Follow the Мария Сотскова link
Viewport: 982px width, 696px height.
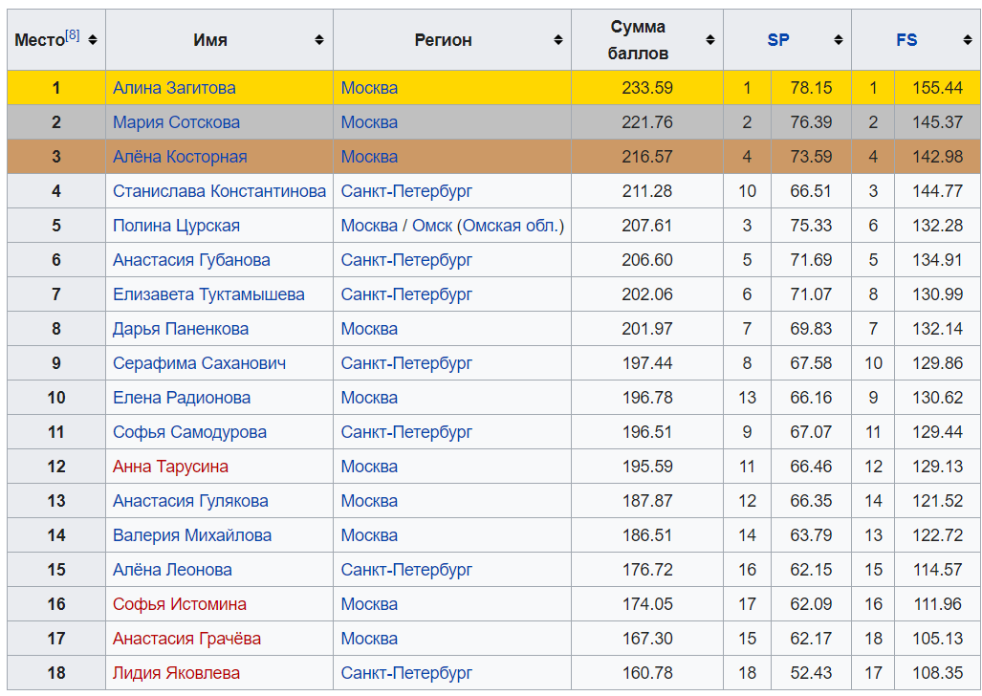coord(176,122)
